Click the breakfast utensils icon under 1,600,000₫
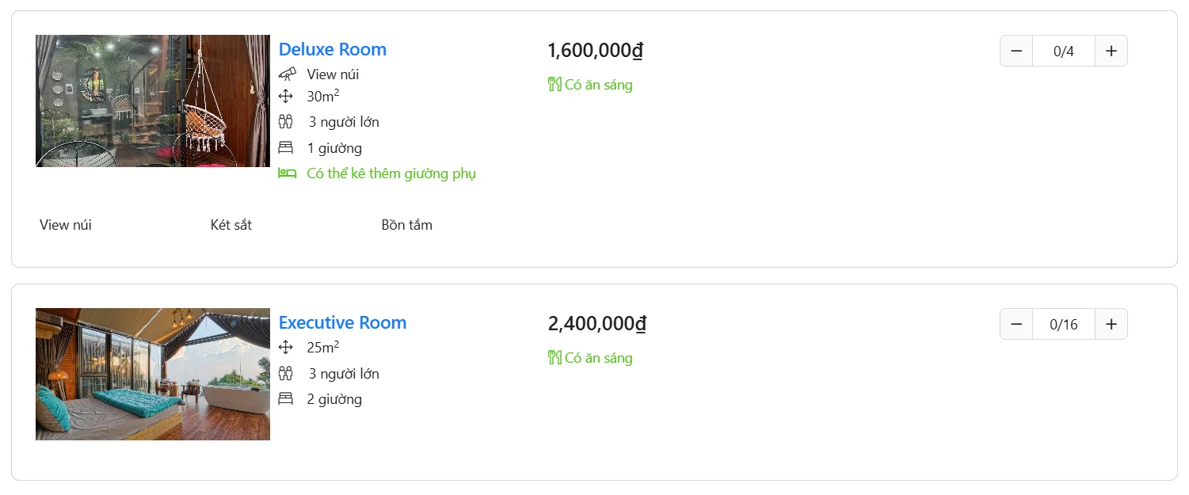 554,85
